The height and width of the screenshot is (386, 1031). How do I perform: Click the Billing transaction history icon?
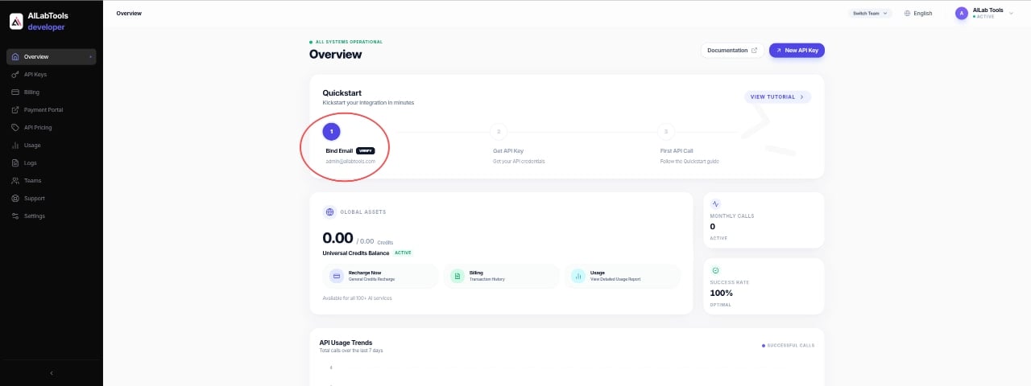click(x=457, y=276)
